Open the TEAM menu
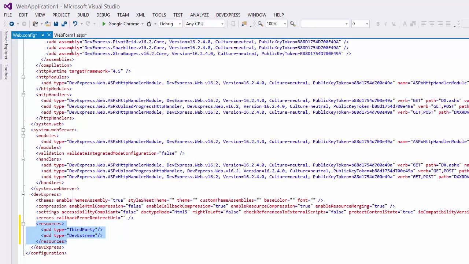This screenshot has width=469, height=264. pyautogui.click(x=123, y=15)
